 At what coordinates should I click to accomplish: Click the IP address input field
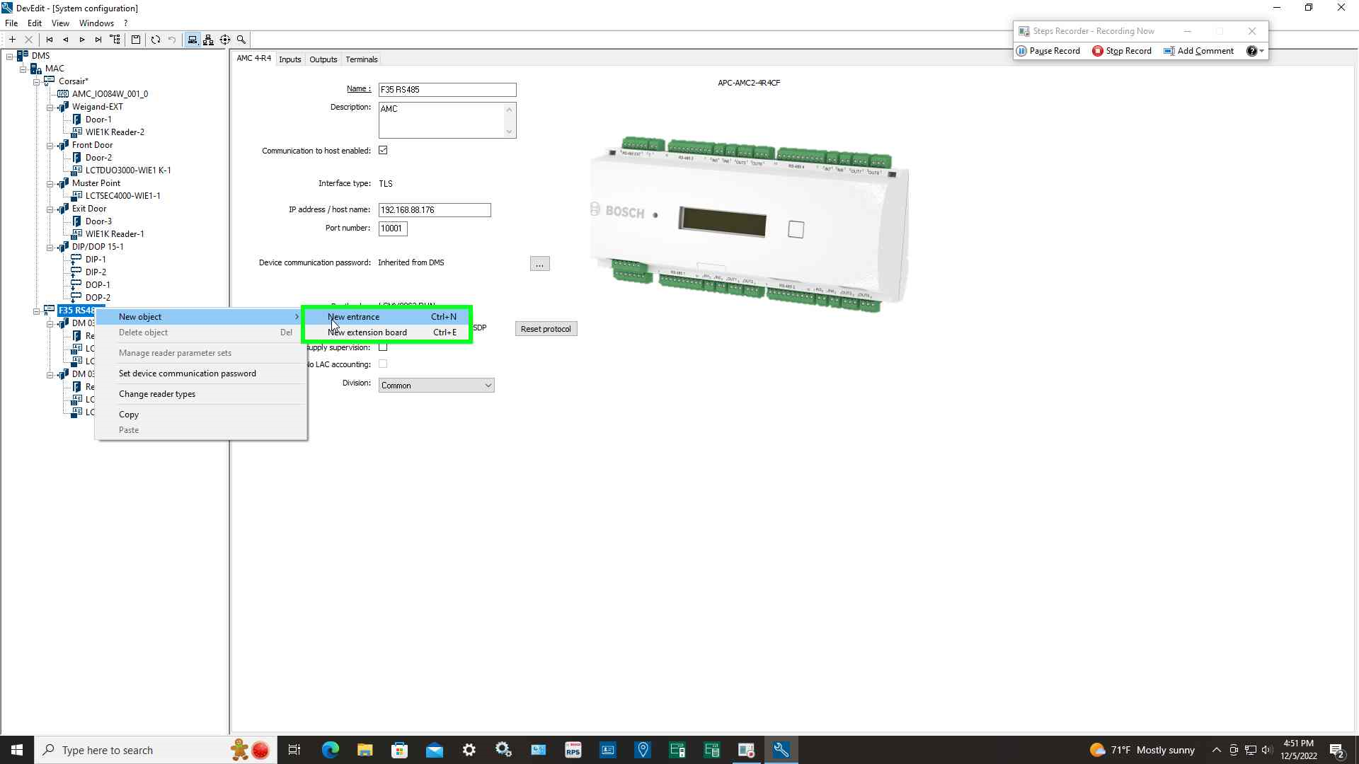point(434,210)
